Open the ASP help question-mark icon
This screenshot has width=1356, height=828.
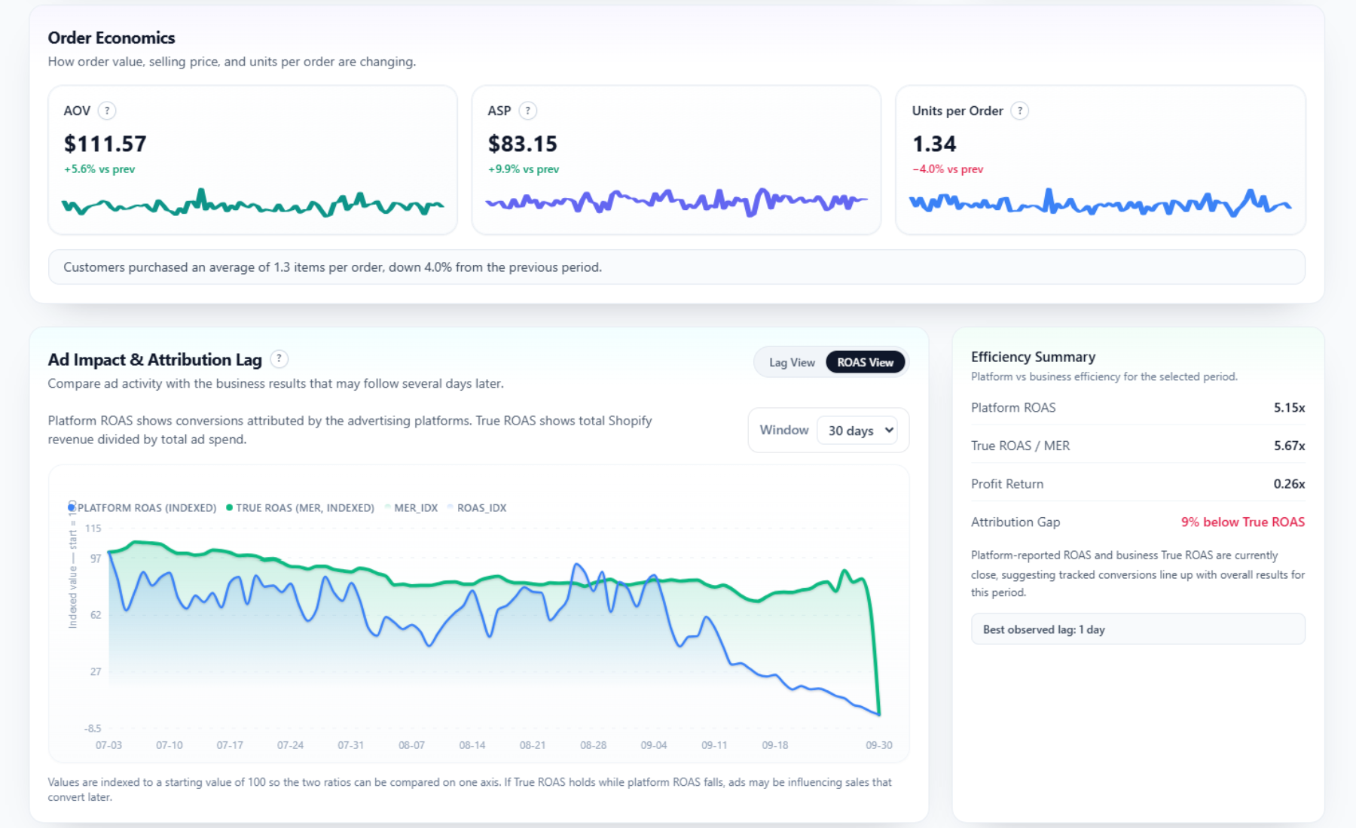point(528,111)
